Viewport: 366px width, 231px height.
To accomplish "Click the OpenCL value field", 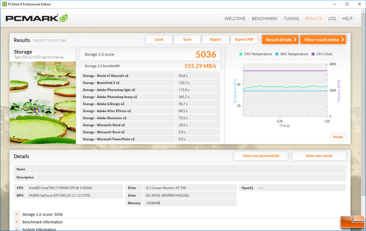I will click(301, 188).
